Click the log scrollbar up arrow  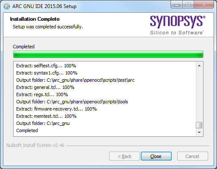click(x=199, y=66)
